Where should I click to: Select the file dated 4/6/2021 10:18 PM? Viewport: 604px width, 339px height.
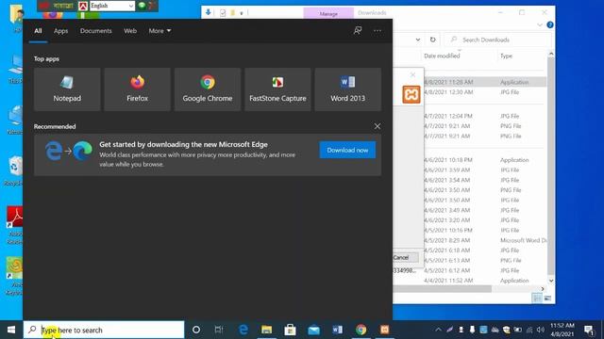click(484, 160)
